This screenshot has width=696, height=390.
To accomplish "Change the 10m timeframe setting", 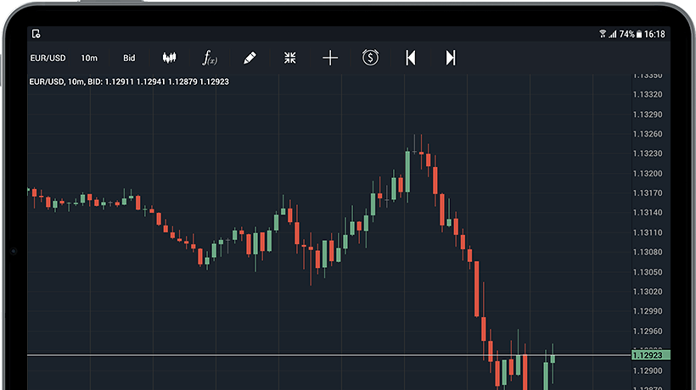I will coord(89,58).
